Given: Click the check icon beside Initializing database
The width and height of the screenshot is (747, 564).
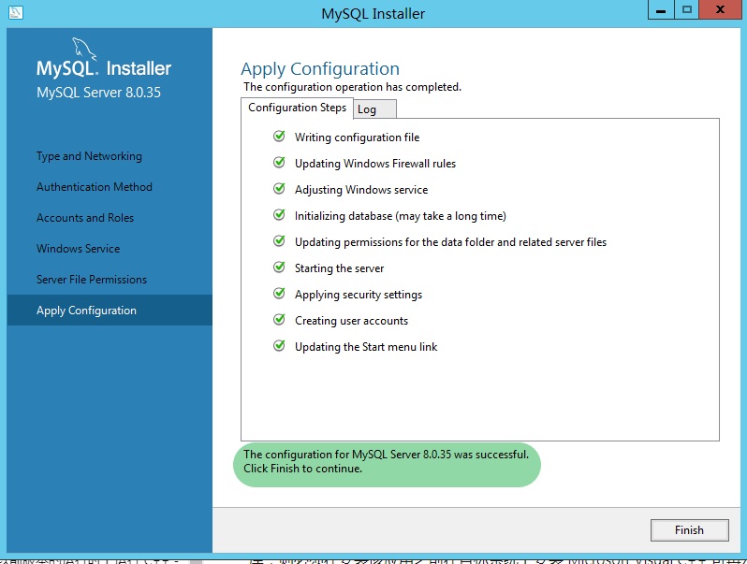Looking at the screenshot, I should pyautogui.click(x=279, y=215).
